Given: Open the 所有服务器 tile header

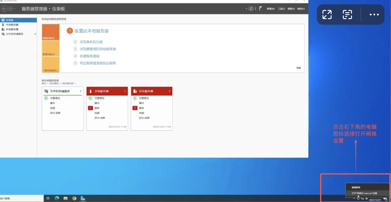Looking at the screenshot, I should [x=152, y=91].
